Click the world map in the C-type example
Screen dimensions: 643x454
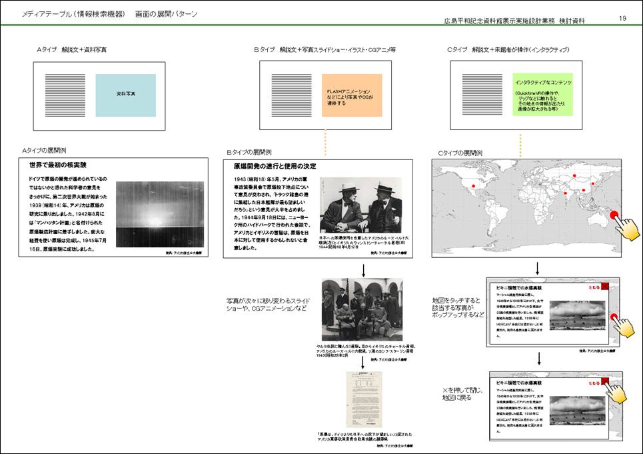point(526,208)
